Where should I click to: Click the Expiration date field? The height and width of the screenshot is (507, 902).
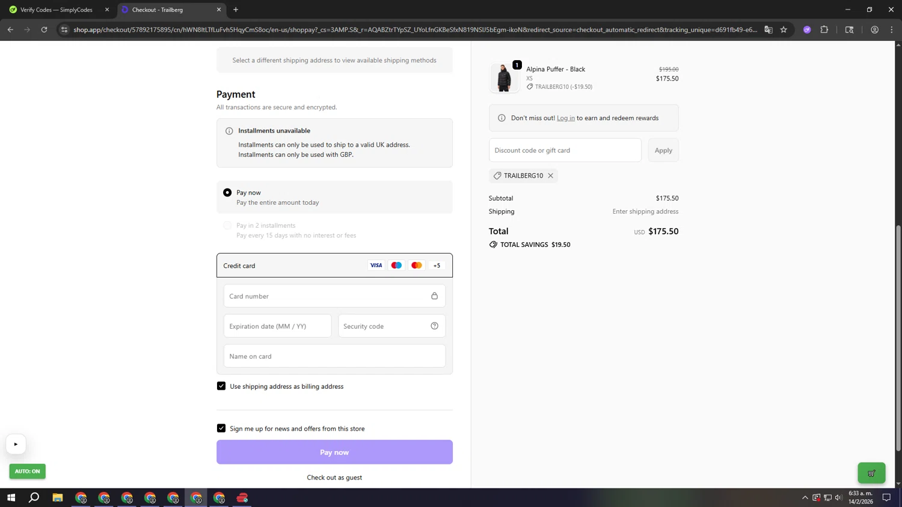click(x=277, y=326)
